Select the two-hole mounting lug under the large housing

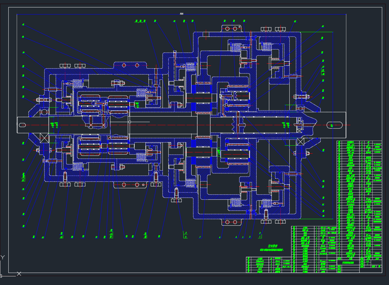pyautogui.click(x=231, y=222)
